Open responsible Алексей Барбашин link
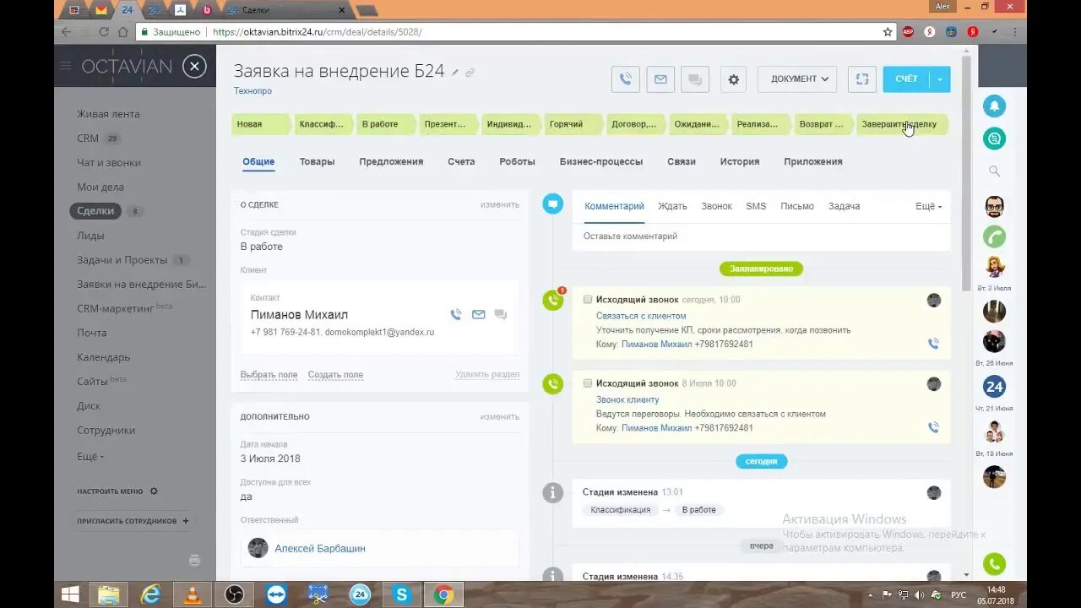 point(320,548)
